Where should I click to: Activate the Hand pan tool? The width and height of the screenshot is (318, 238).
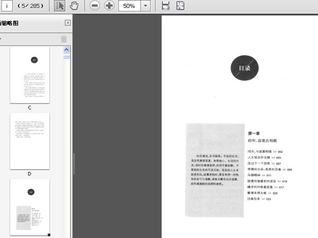[x=74, y=6]
